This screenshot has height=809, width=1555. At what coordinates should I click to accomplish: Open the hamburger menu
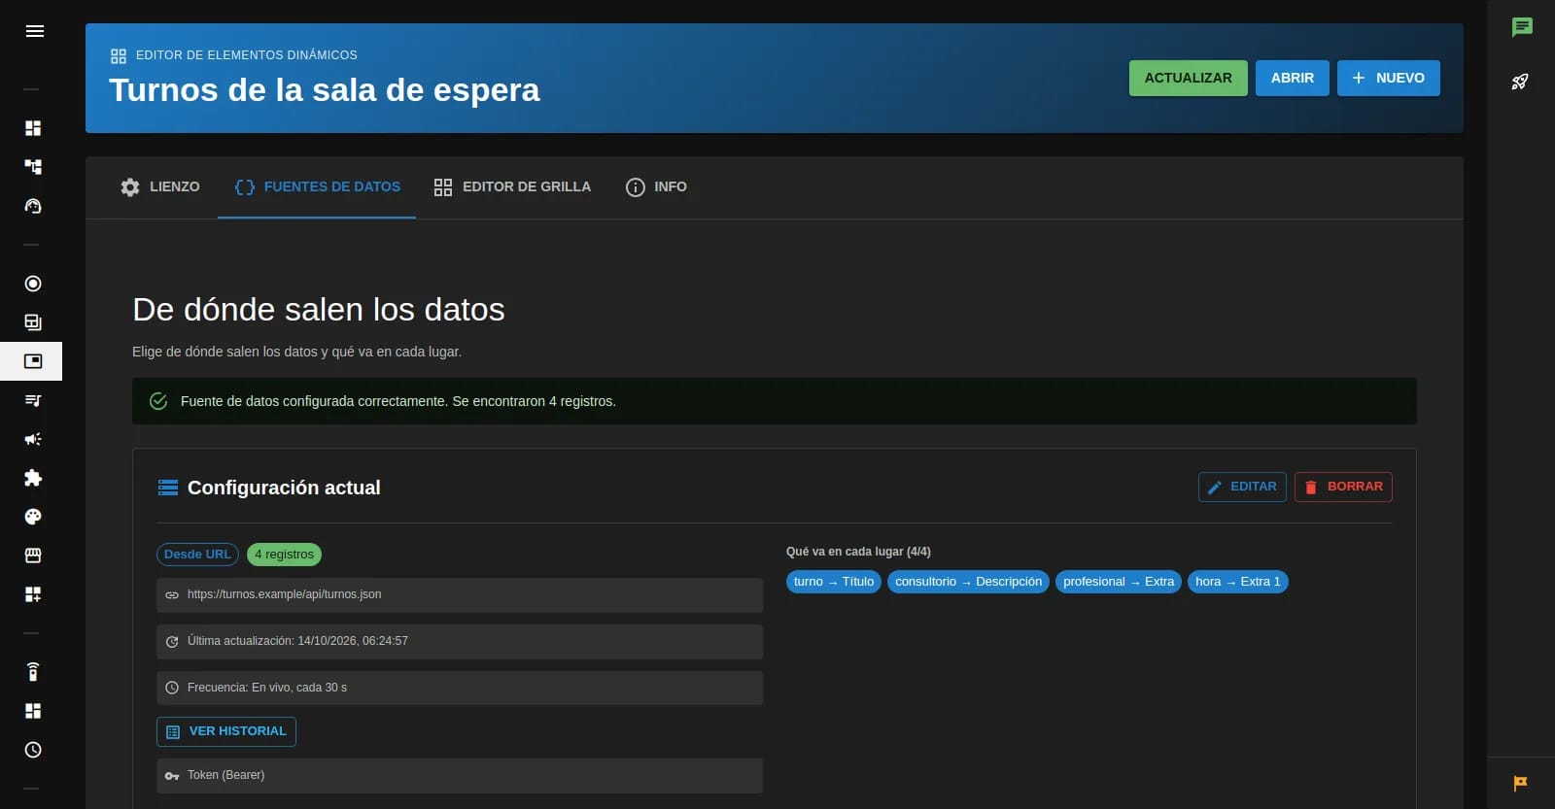35,31
